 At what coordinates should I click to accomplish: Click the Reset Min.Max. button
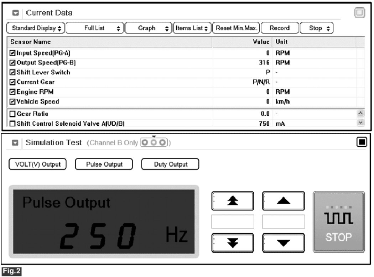tap(236, 28)
